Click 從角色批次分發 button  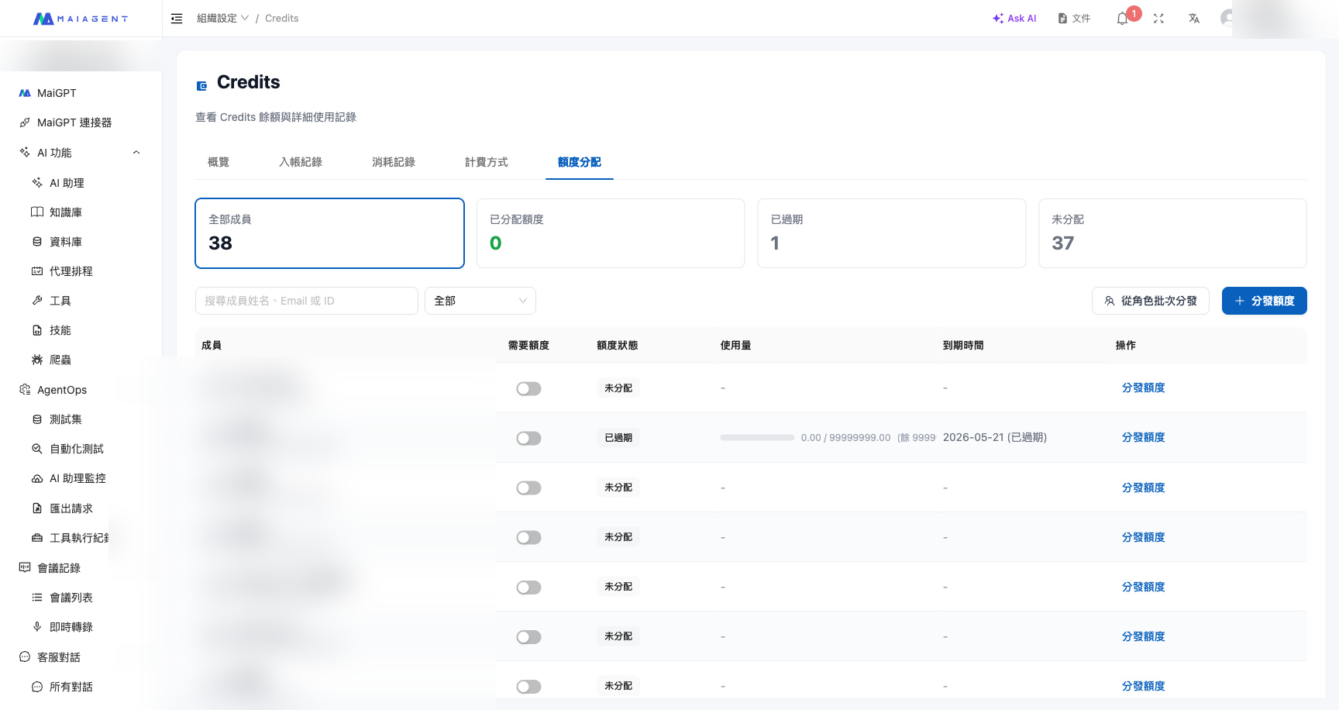[1151, 301]
